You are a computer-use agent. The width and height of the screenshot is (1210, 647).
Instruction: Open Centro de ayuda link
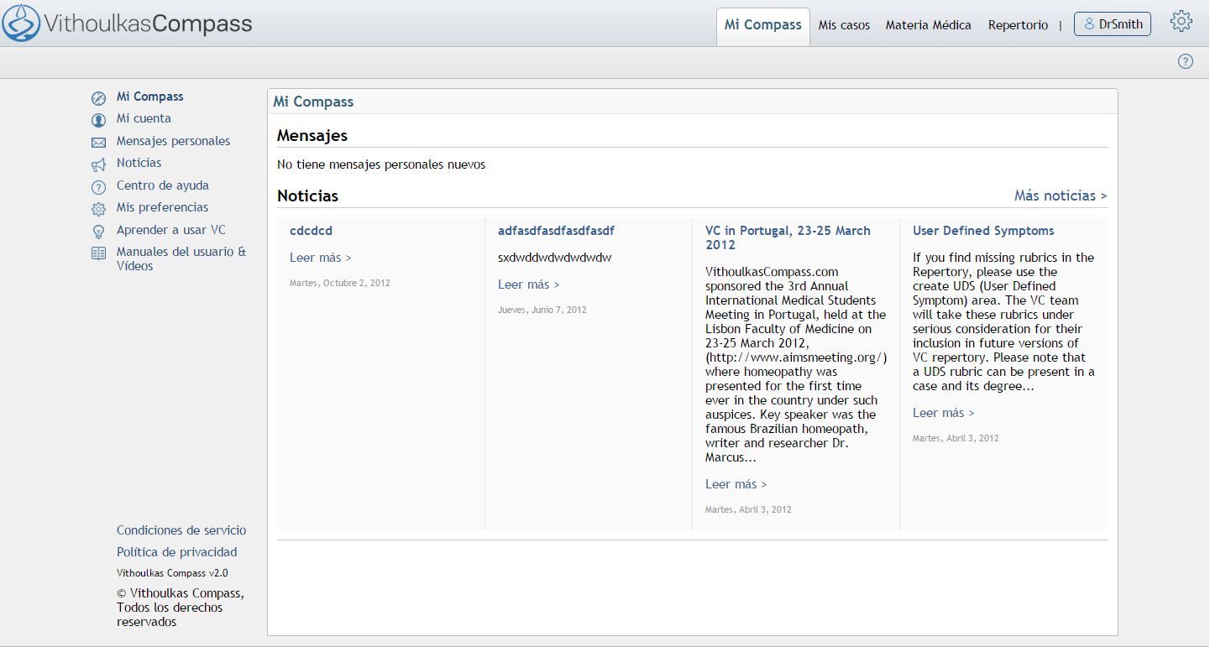(163, 185)
